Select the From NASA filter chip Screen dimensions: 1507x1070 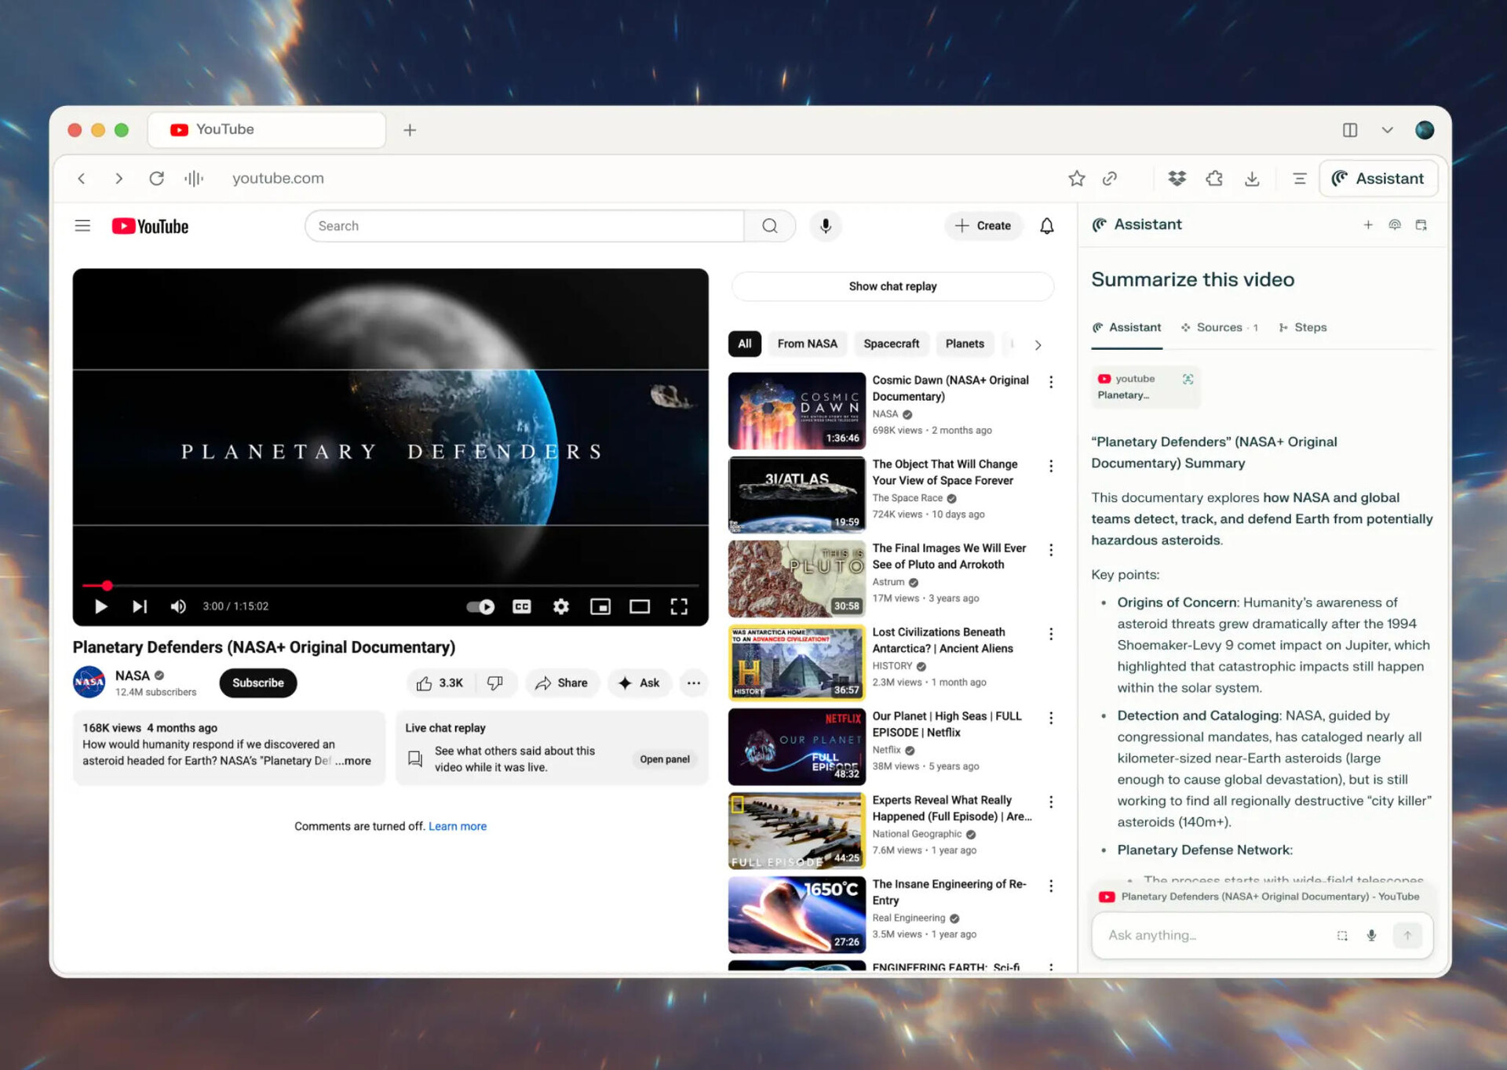(x=807, y=344)
